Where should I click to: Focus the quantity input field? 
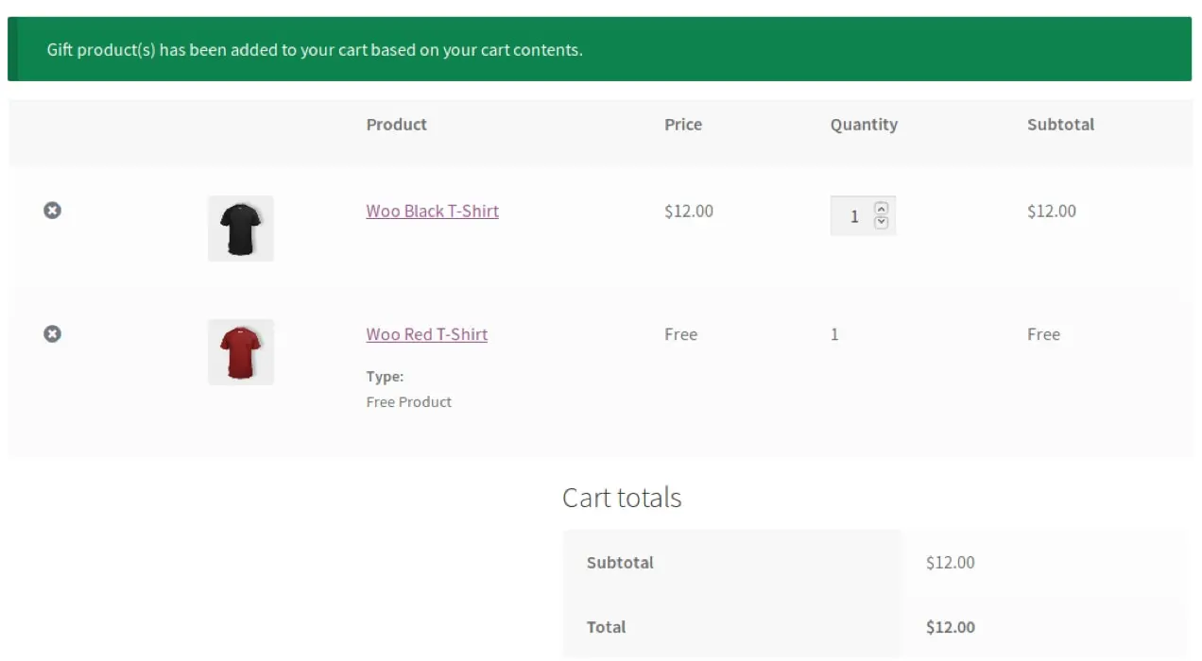(x=852, y=216)
